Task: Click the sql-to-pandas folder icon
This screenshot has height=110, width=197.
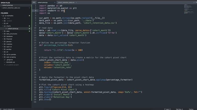Action: (5, 54)
